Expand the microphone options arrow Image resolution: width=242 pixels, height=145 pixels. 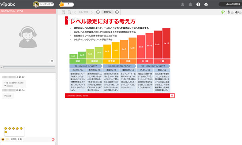pos(232,13)
